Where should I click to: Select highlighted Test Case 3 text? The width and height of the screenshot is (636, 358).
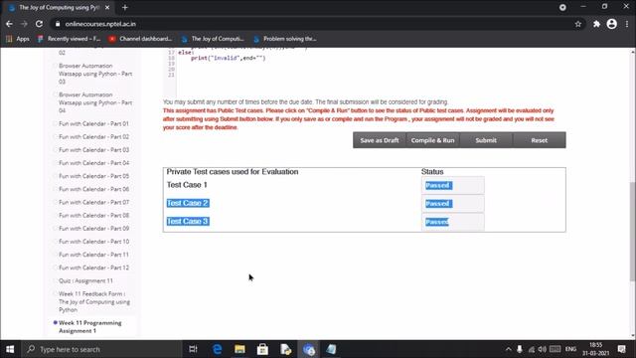188,221
